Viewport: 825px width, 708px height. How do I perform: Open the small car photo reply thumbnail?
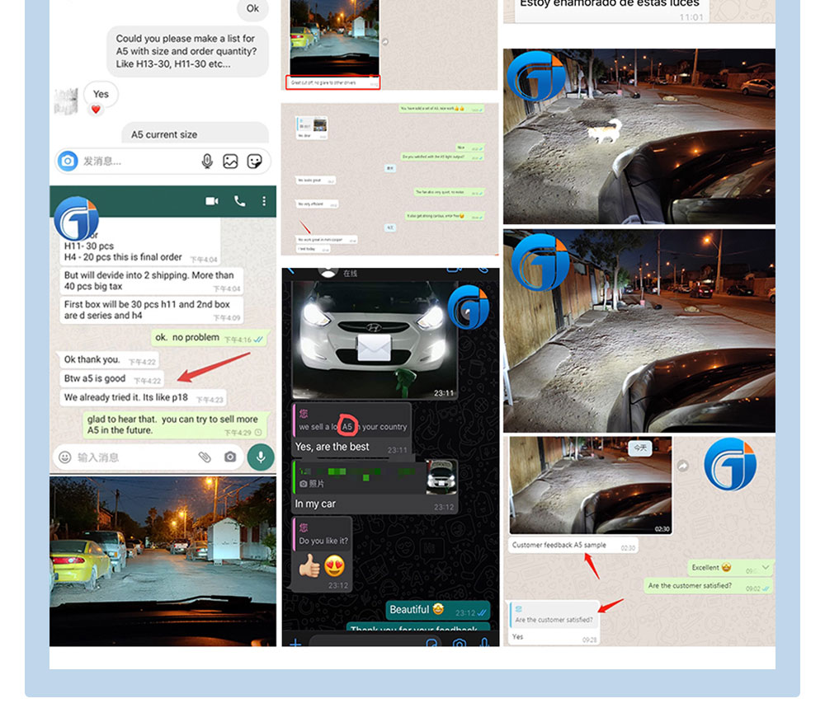(x=441, y=476)
